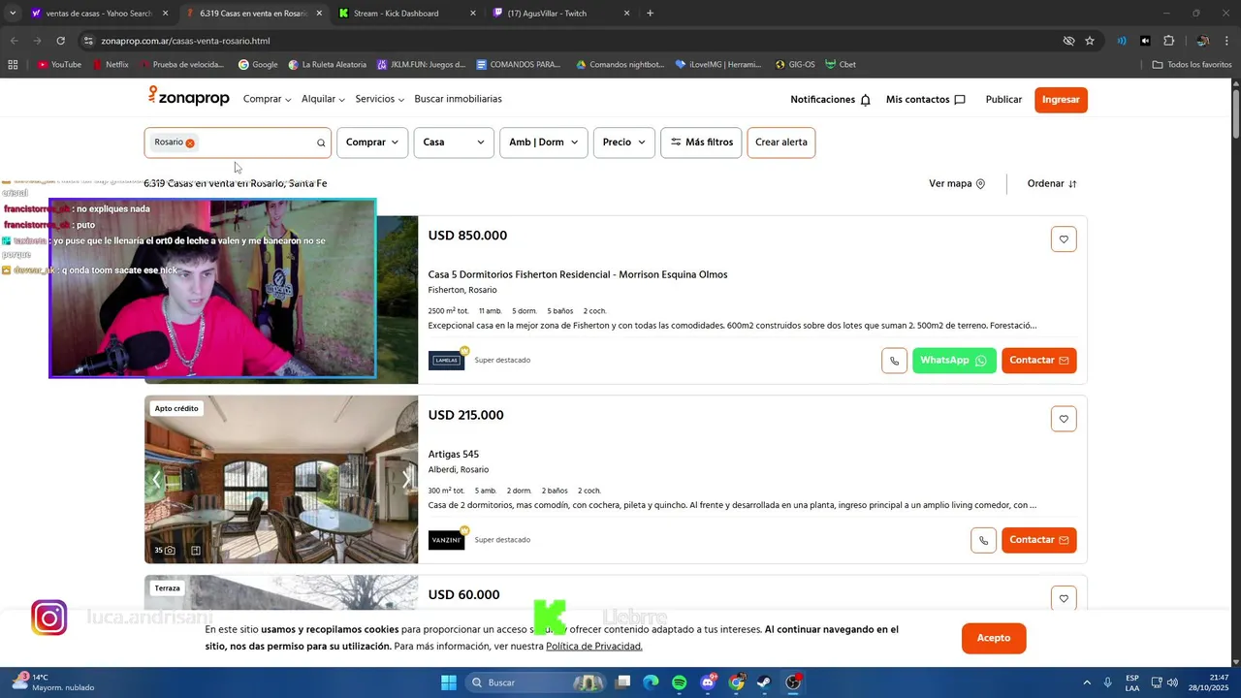Viewport: 1241px width, 698px height.
Task: Click Contactar on Fisherton listing
Action: point(1038,361)
